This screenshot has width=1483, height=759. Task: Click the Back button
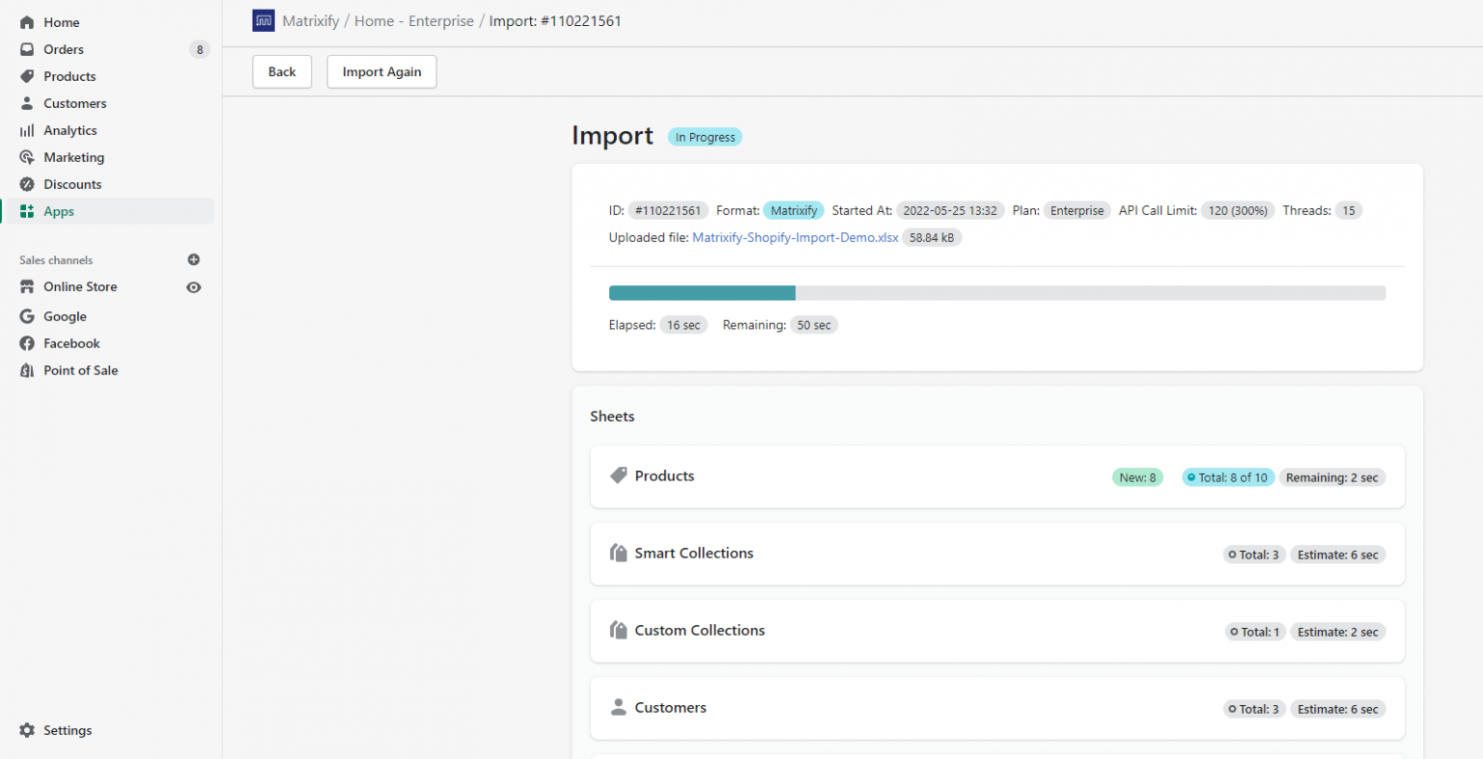coord(281,71)
